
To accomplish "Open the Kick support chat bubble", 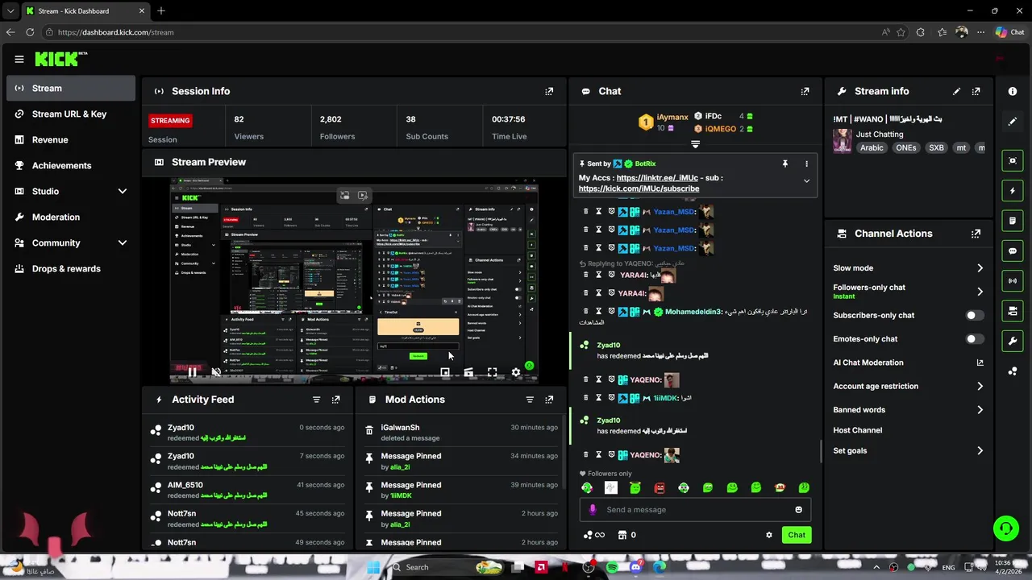I will 1005,528.
